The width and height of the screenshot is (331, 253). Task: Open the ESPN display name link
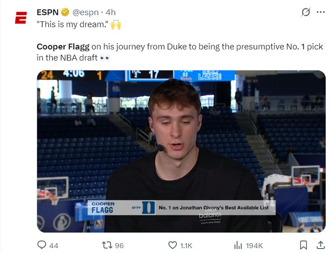pos(47,12)
